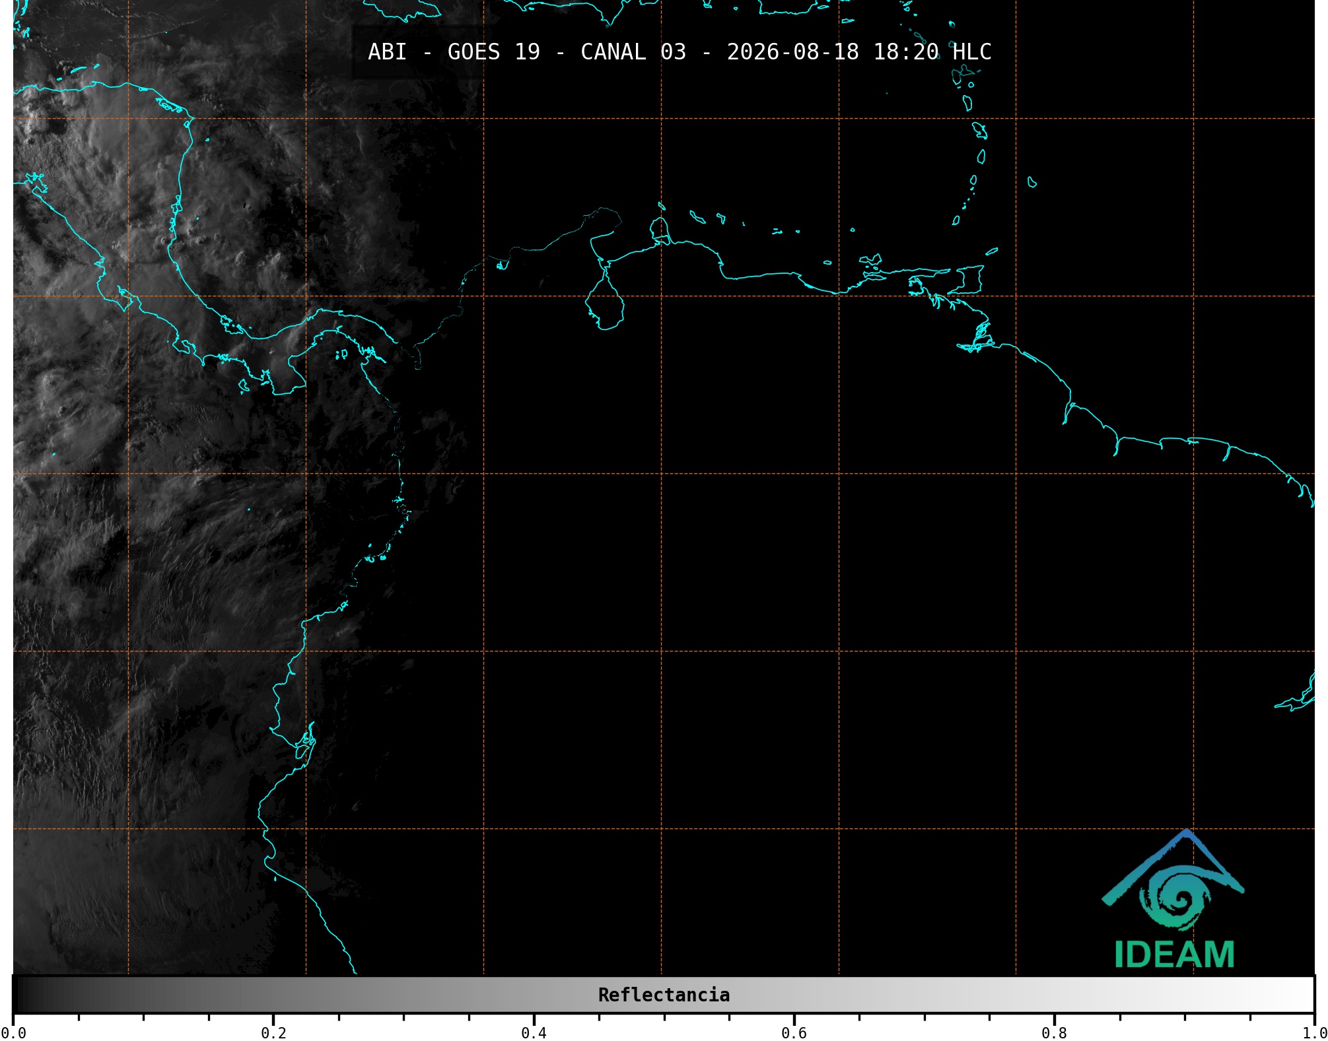Click the colorbar tick label '0.0'
The height and width of the screenshot is (1041, 1328).
point(13,1033)
